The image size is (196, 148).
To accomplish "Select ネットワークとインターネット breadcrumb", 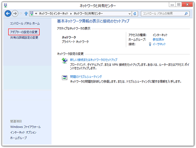I will pyautogui.click(x=54, y=14).
